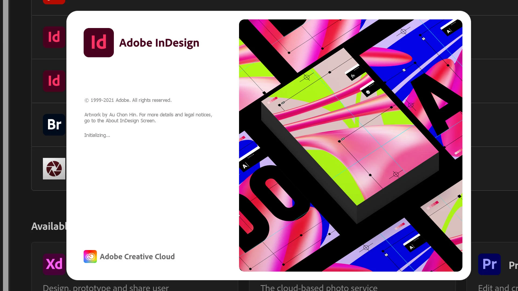Click the "Adobe InDesign" title text
Viewport: 518px width, 291px height.
(159, 43)
